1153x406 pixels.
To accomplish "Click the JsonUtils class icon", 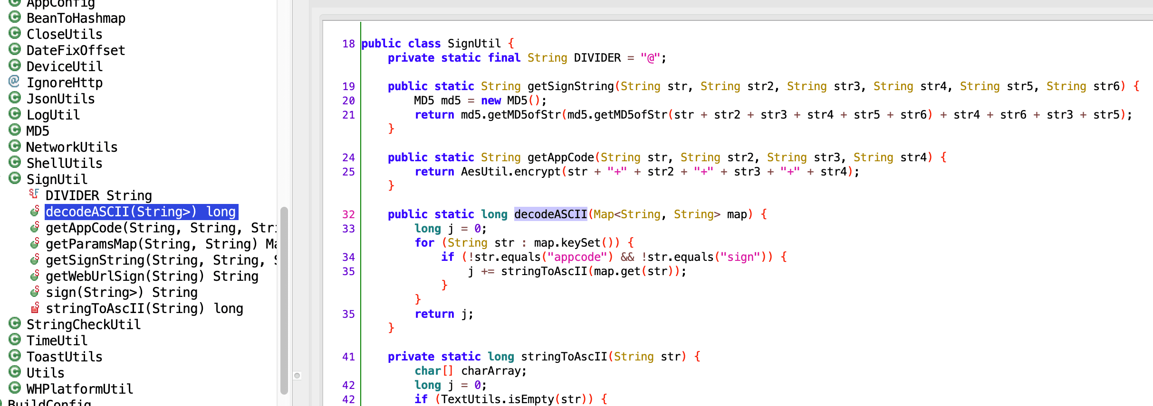I will click(x=15, y=98).
